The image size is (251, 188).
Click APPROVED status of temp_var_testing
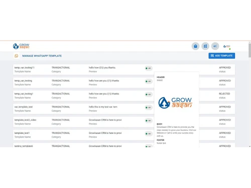225,81
